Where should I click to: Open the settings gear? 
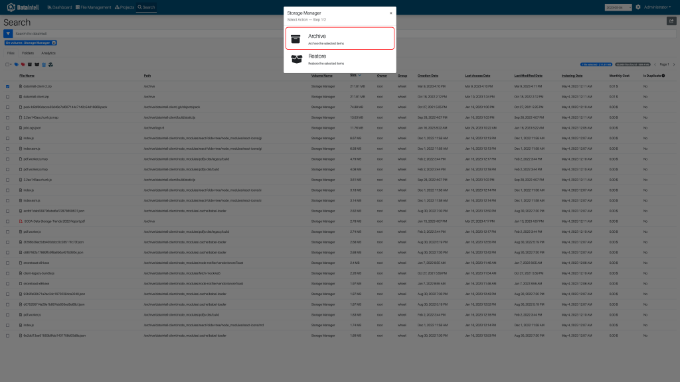coord(638,7)
